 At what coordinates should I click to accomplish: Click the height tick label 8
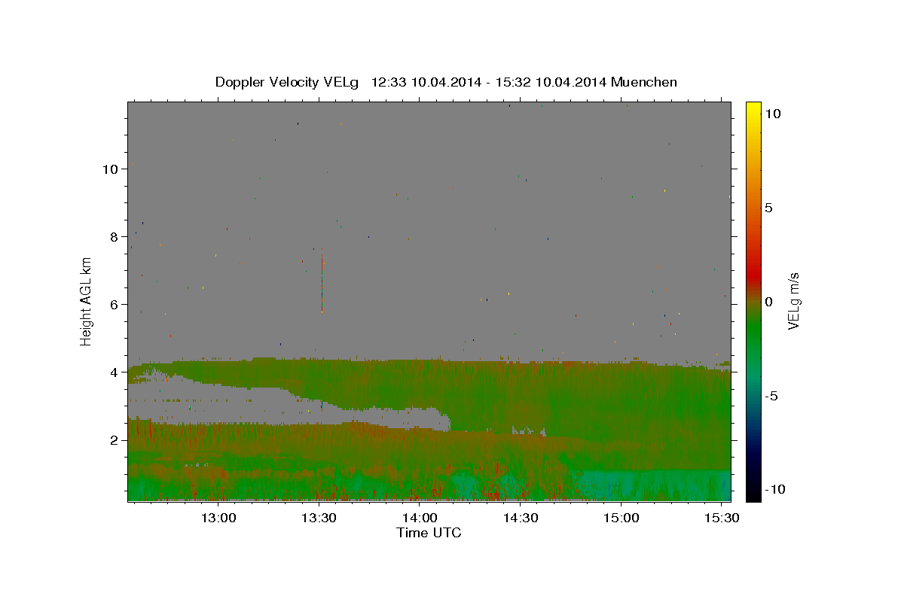pyautogui.click(x=114, y=237)
